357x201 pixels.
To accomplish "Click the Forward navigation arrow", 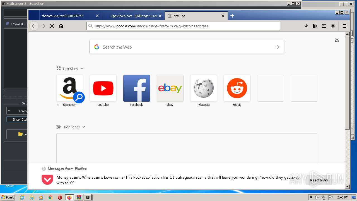I will click(x=43, y=26).
